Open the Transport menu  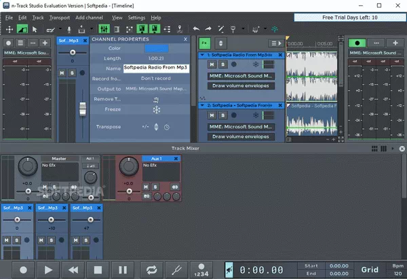(60, 17)
